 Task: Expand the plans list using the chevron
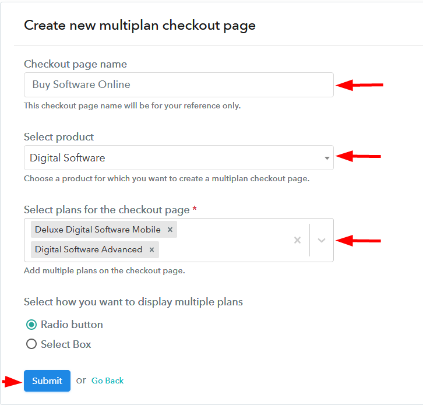tap(322, 240)
